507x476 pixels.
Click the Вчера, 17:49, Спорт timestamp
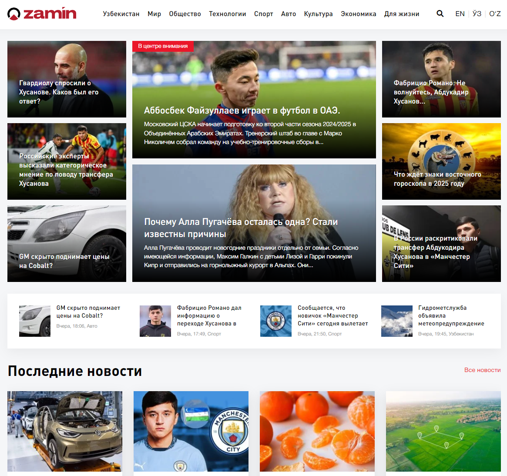[199, 334]
